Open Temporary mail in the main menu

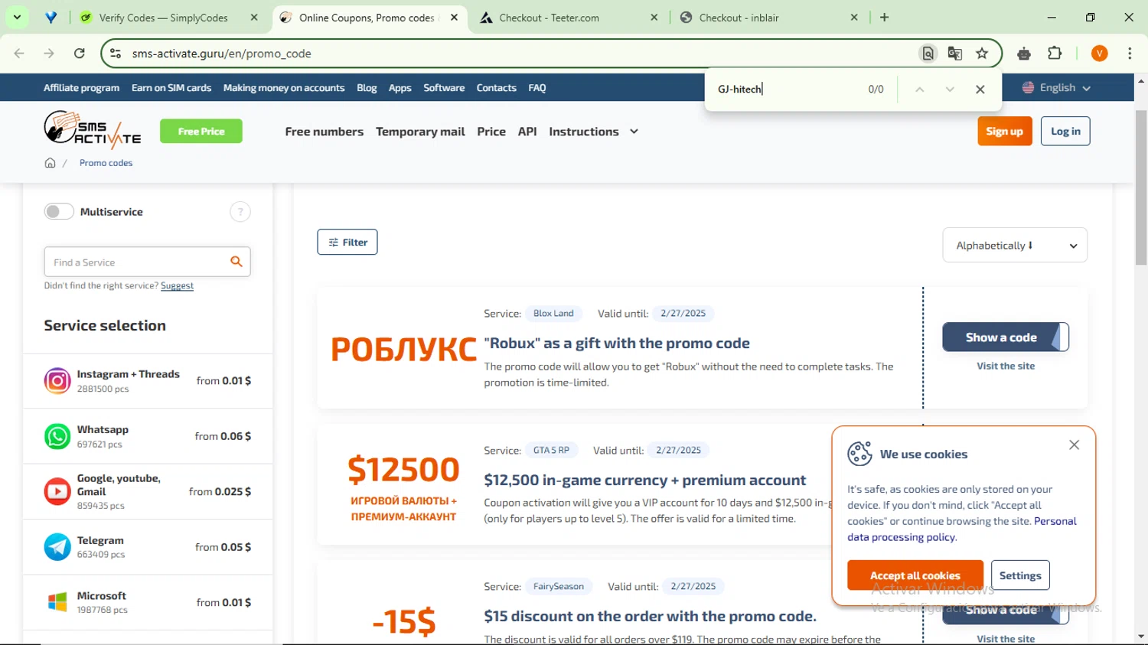coord(420,132)
